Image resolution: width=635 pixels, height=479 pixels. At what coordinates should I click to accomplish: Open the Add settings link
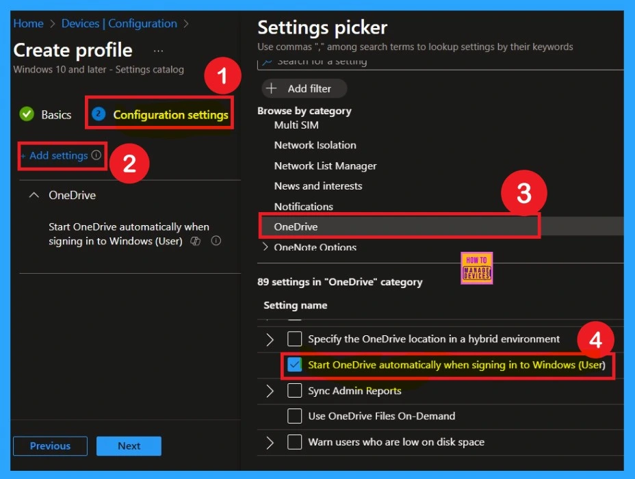pyautogui.click(x=58, y=155)
